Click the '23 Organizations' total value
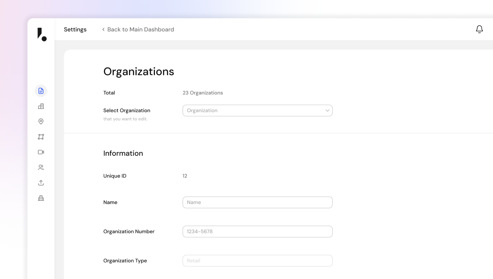Screen dimensions: 493x279 (203, 93)
